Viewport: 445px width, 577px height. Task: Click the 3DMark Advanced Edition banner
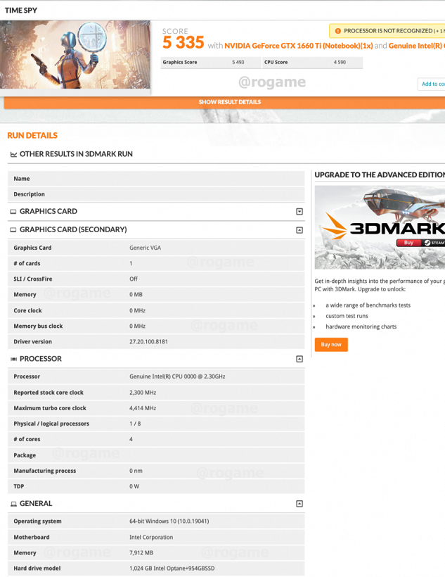pos(380,227)
